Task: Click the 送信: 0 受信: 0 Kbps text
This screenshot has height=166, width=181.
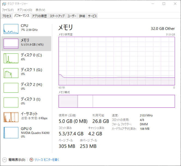Action: [34, 118]
